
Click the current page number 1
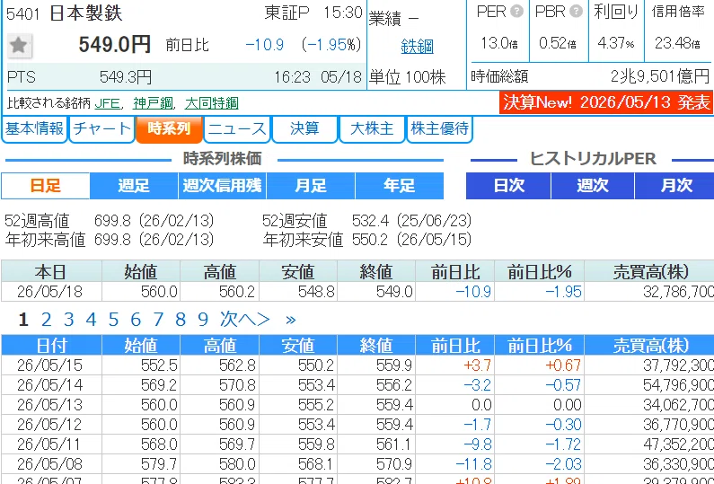[x=23, y=320]
